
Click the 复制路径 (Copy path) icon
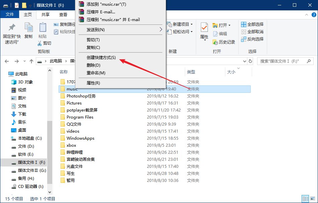click(57, 24)
